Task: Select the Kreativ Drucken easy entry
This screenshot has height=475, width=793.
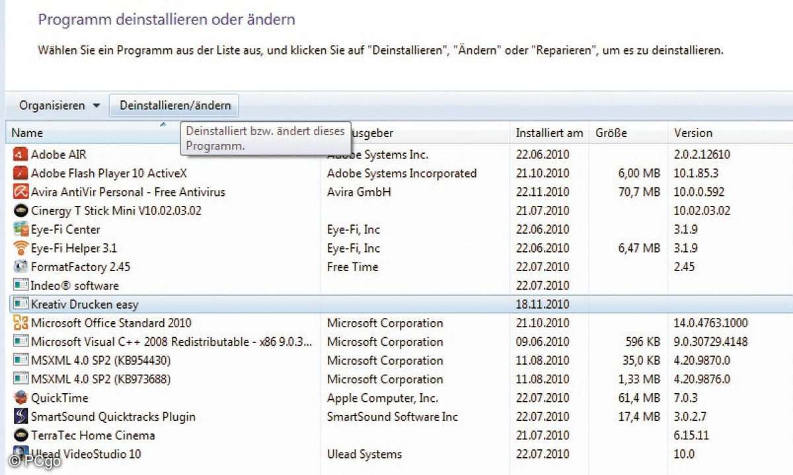Action: [85, 304]
